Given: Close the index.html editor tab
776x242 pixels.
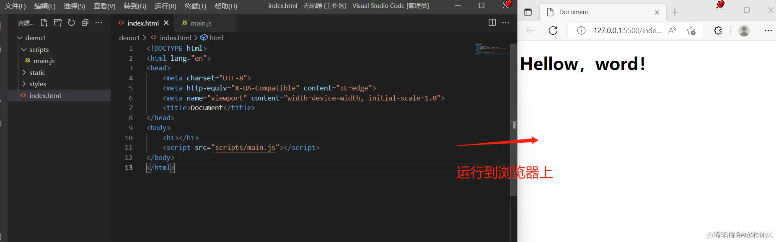Looking at the screenshot, I should coord(166,23).
